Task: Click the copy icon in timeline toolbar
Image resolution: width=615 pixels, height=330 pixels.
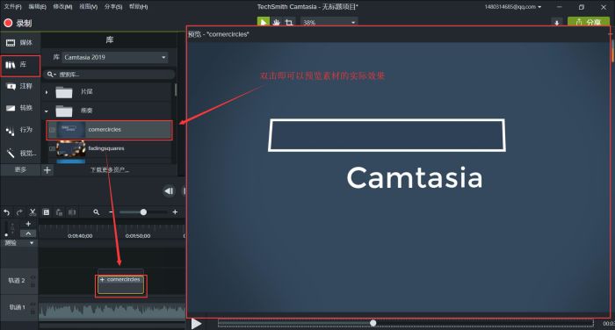Action: [46, 212]
